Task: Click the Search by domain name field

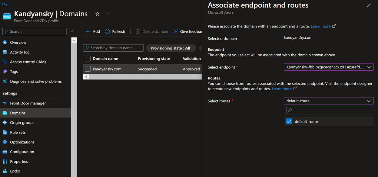Action: 113,48
